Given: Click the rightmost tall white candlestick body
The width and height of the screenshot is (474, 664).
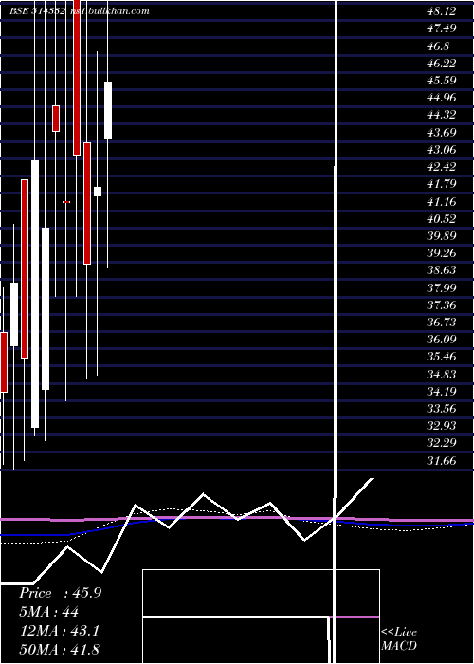Looking at the screenshot, I should [108, 110].
